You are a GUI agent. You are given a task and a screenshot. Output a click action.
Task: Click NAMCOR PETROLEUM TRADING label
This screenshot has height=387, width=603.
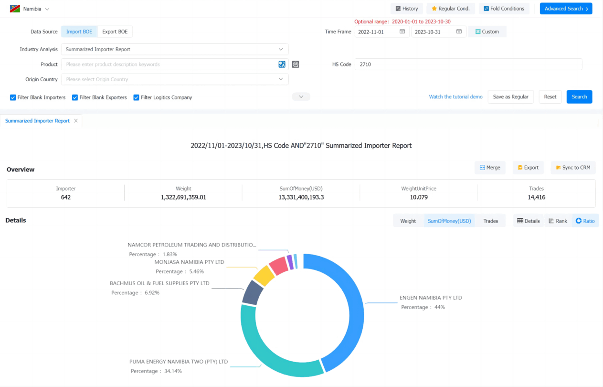point(192,245)
